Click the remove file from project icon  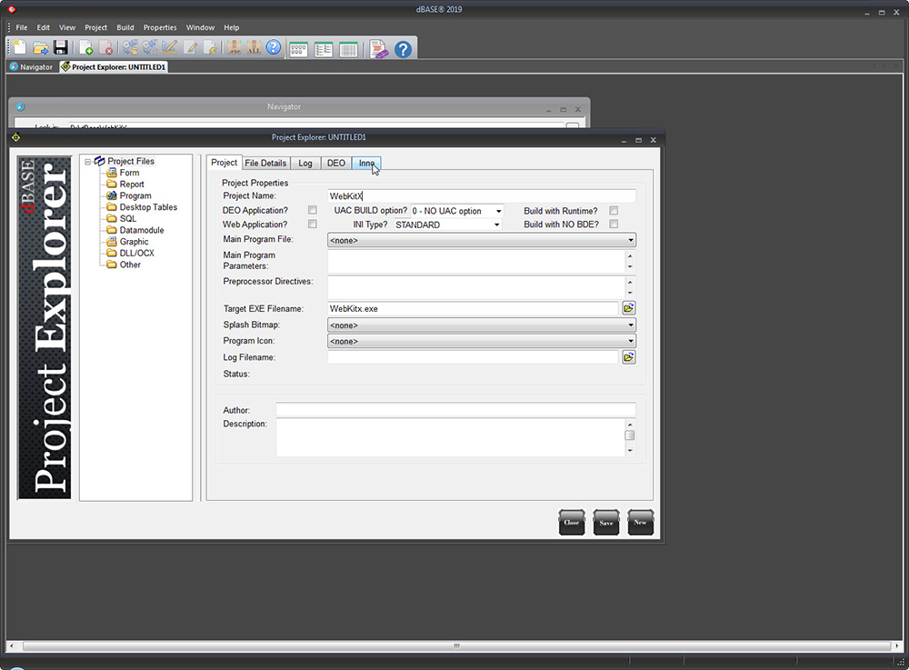point(105,47)
